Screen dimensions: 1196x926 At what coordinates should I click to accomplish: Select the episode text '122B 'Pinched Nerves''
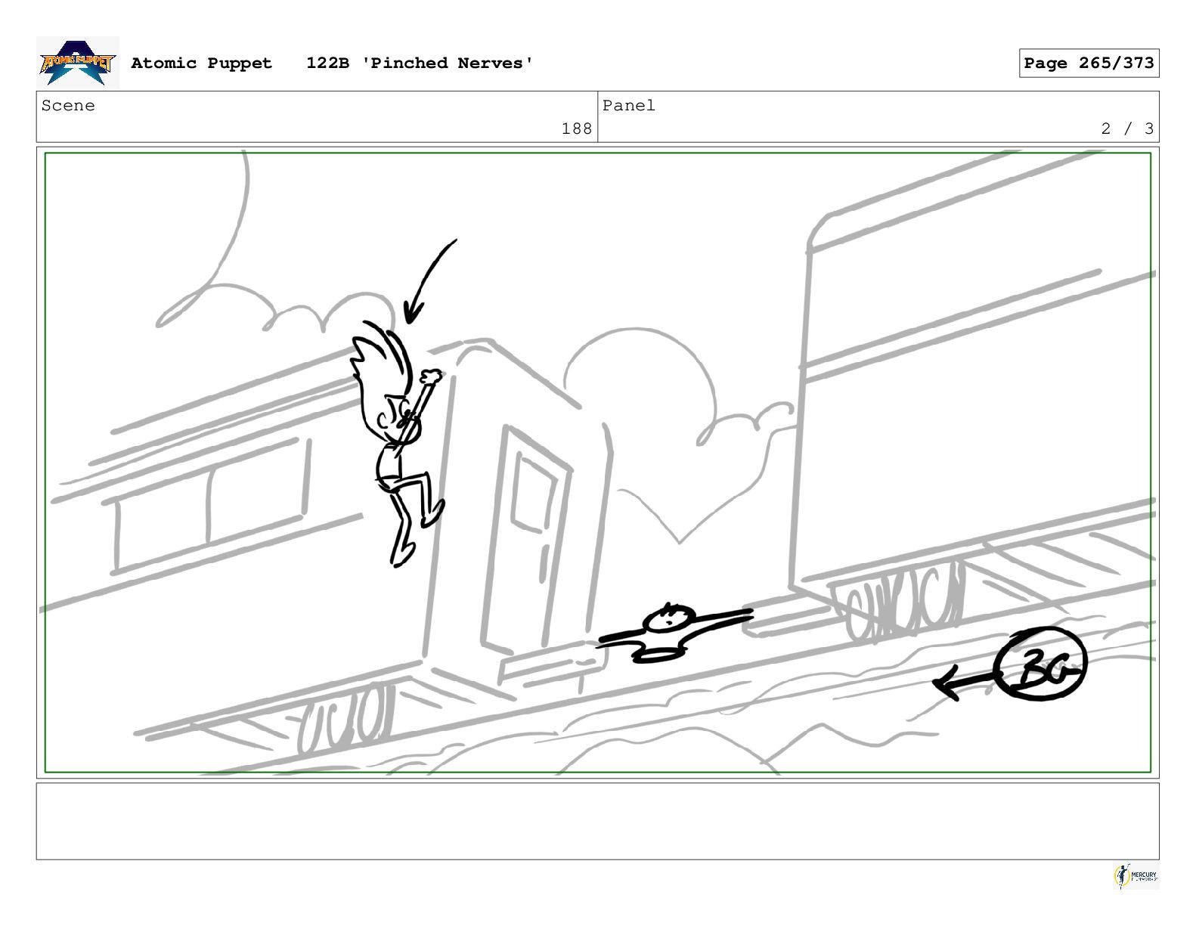(x=420, y=63)
